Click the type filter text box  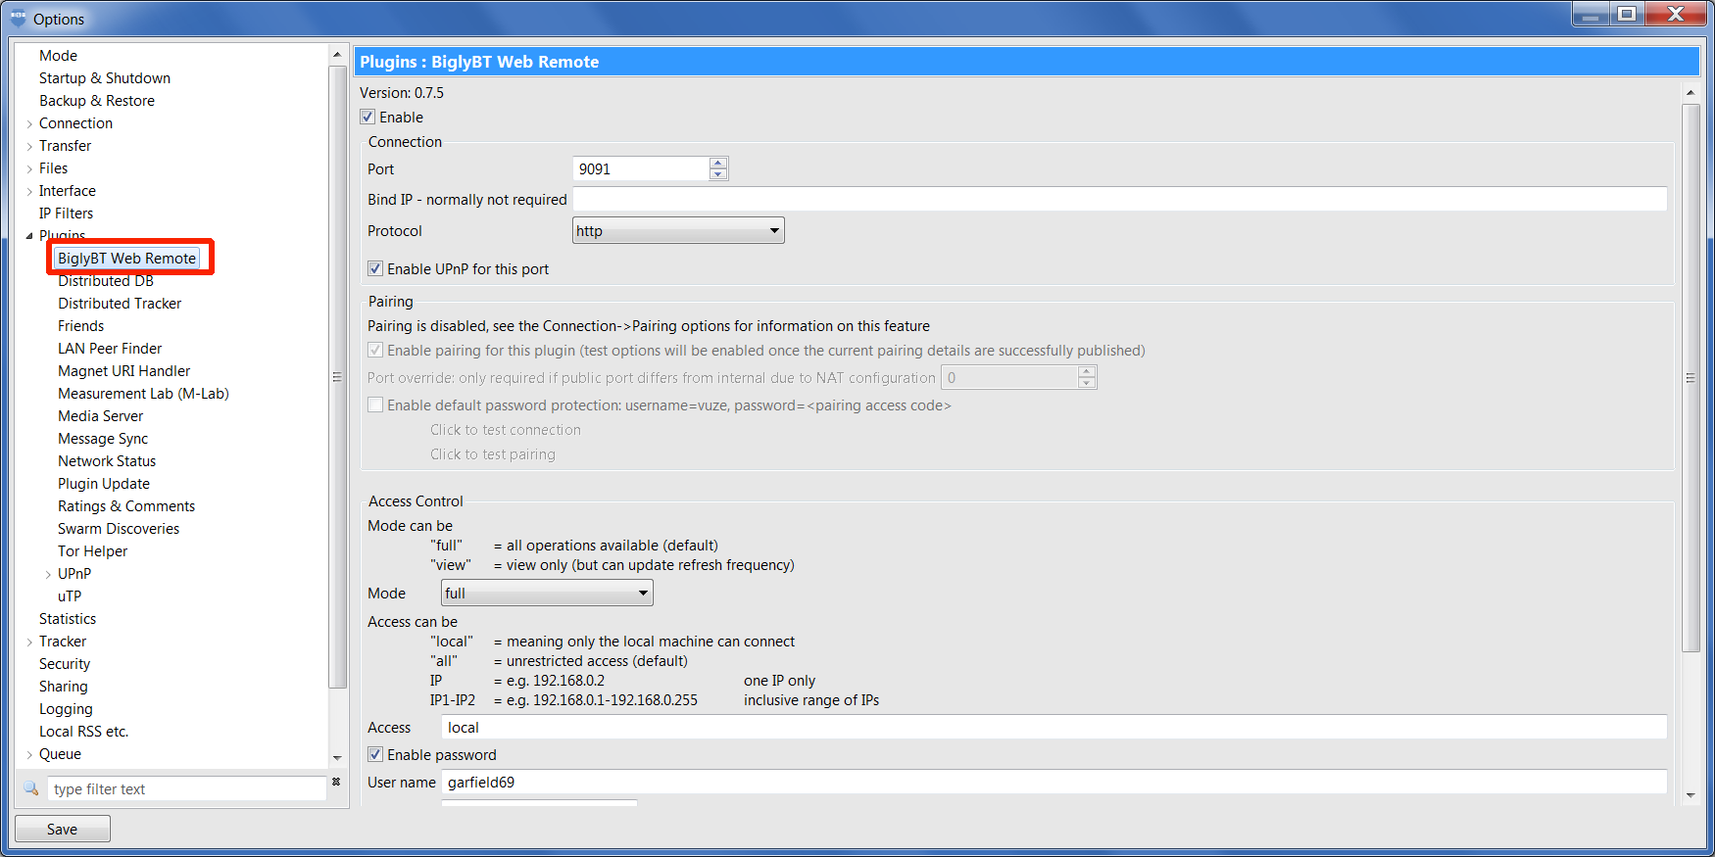click(186, 788)
